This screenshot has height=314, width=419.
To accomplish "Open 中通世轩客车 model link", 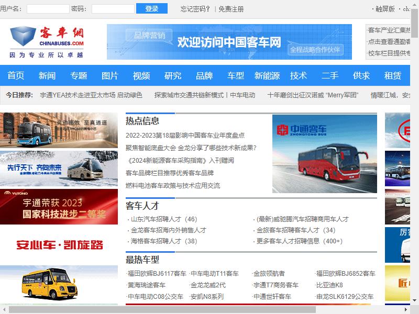I will (x=272, y=296).
